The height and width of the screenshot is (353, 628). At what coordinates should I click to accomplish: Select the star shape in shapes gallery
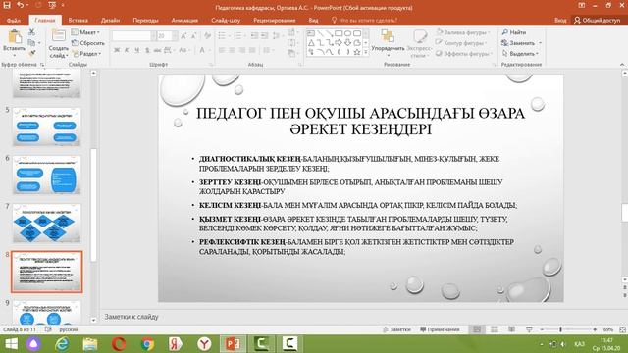(357, 52)
